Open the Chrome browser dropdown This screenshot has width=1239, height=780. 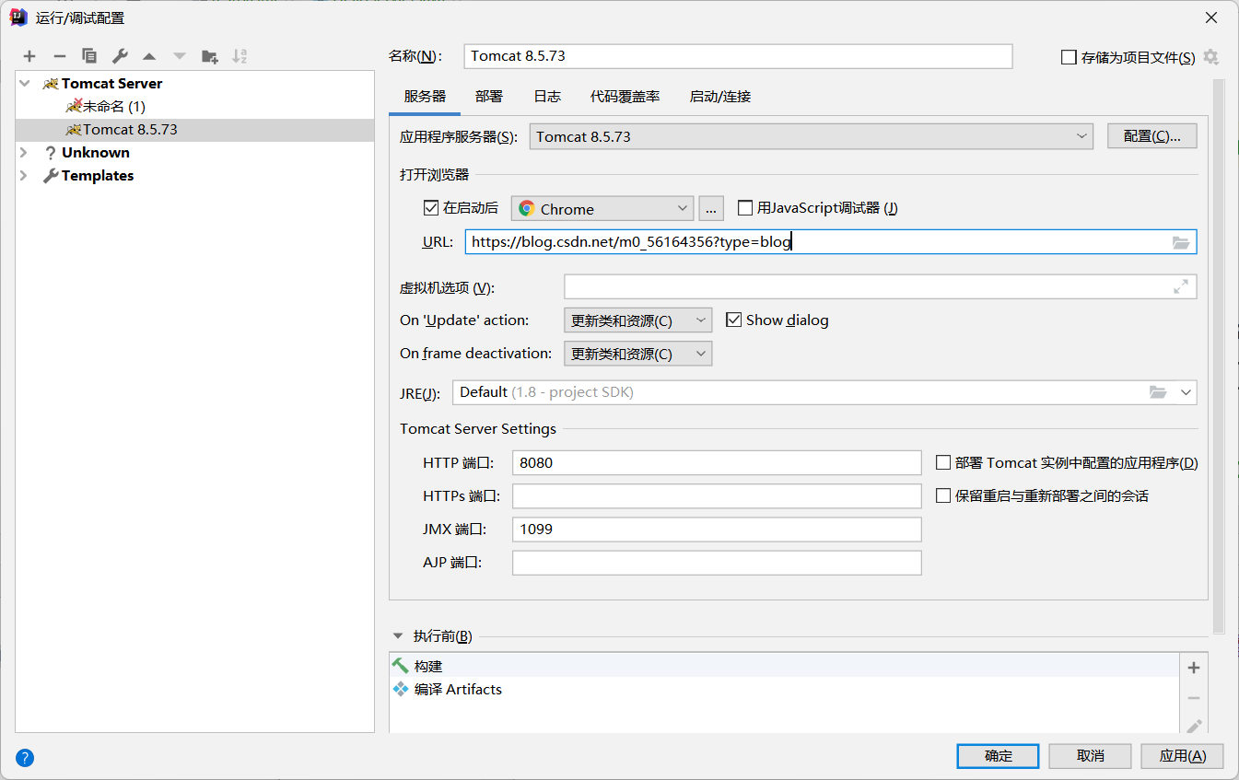pos(602,209)
